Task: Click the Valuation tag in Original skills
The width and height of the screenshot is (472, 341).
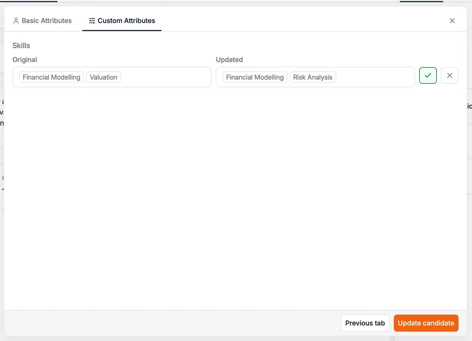Action: tap(104, 77)
